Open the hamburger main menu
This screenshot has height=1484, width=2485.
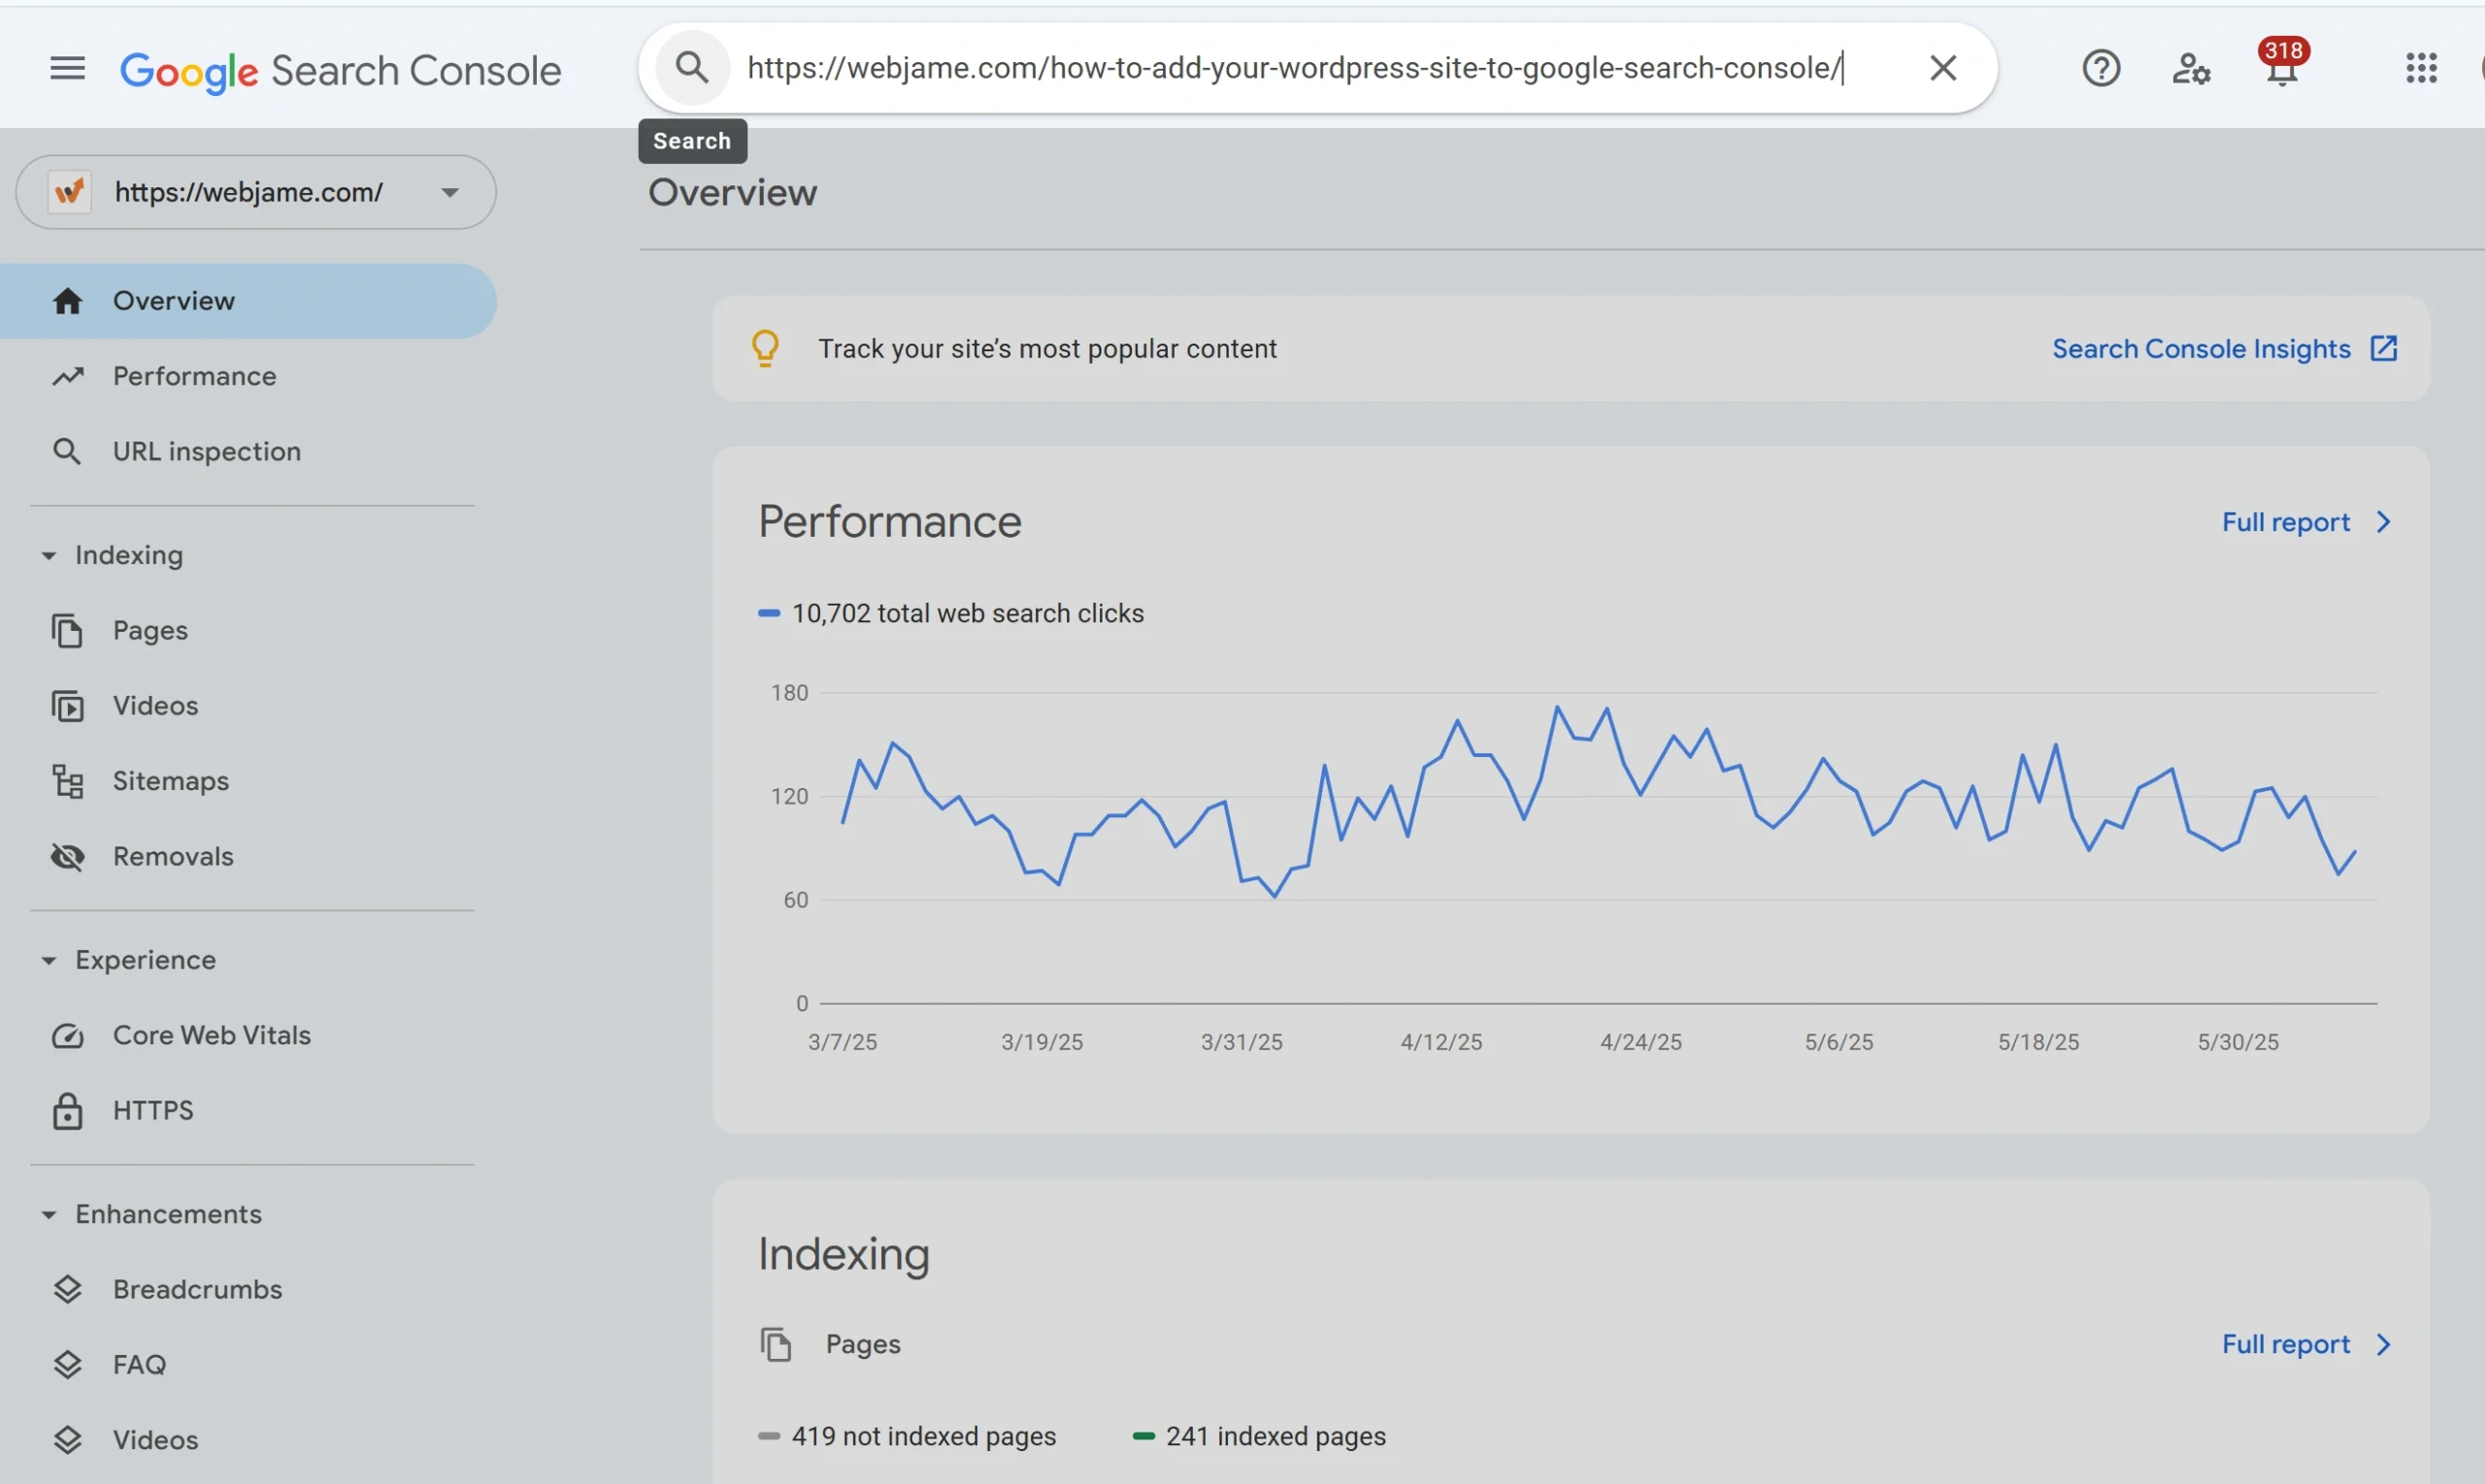[67, 68]
